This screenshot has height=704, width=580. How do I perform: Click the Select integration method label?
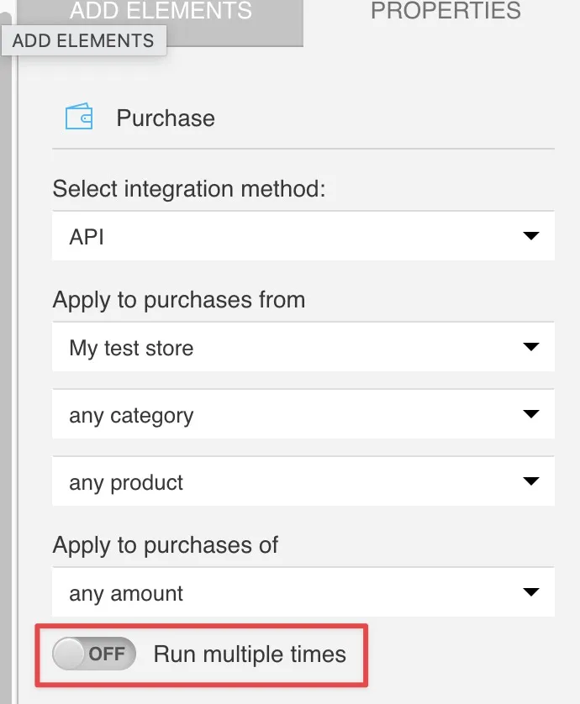[x=189, y=188]
